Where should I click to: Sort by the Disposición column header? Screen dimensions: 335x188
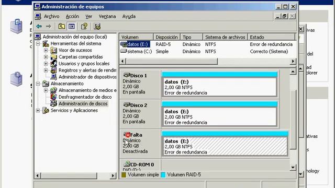tap(166, 37)
